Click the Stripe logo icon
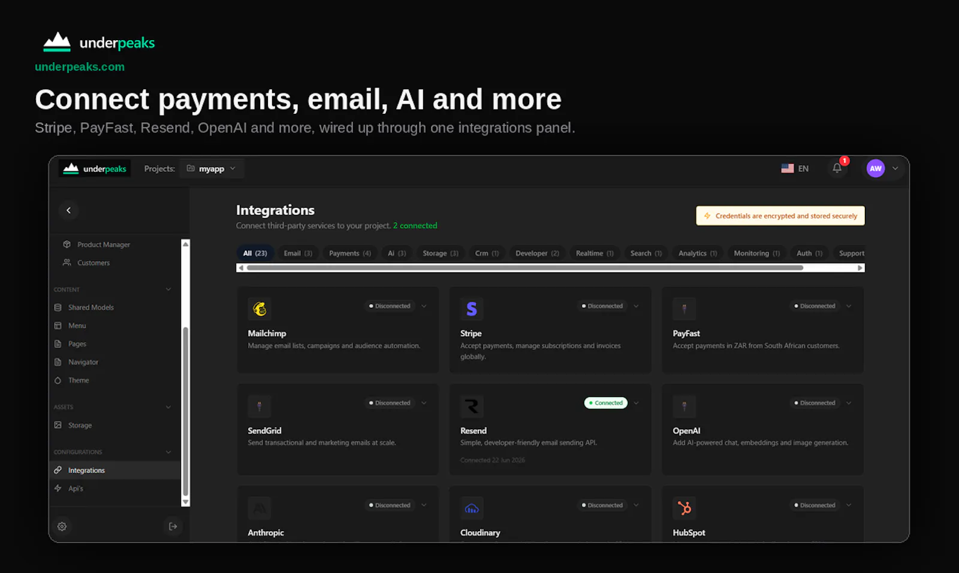 (x=472, y=309)
